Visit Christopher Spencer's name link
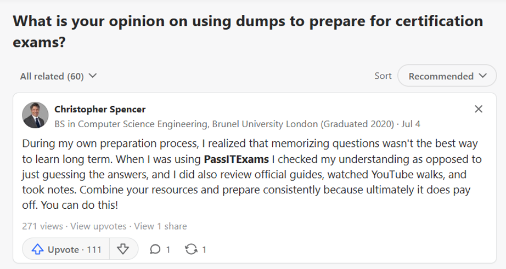Image resolution: width=506 pixels, height=269 pixels. [100, 109]
